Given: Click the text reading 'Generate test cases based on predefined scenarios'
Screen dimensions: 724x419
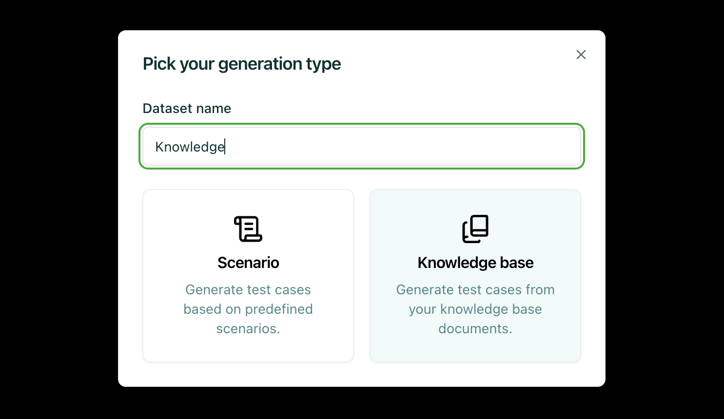Looking at the screenshot, I should coord(248,309).
